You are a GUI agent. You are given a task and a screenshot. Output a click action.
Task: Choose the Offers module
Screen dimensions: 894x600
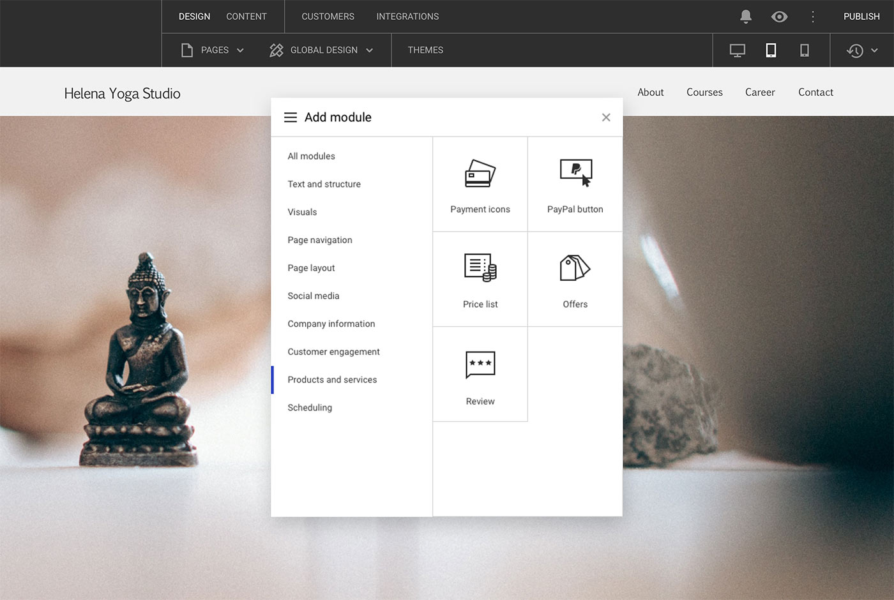tap(575, 280)
